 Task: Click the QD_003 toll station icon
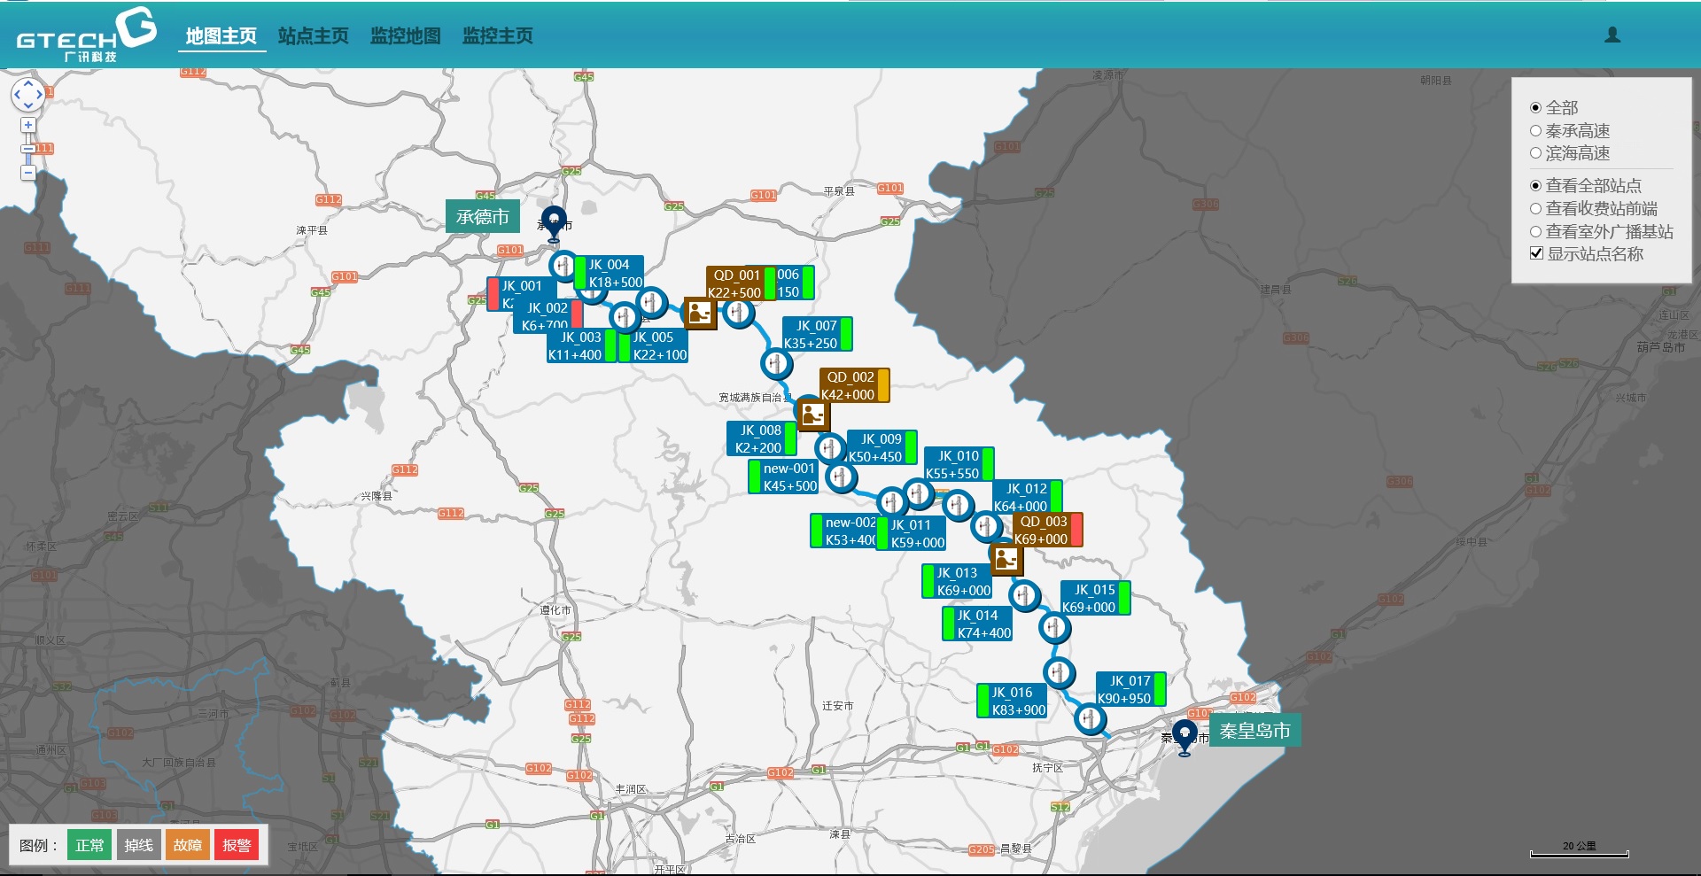coord(1006,559)
